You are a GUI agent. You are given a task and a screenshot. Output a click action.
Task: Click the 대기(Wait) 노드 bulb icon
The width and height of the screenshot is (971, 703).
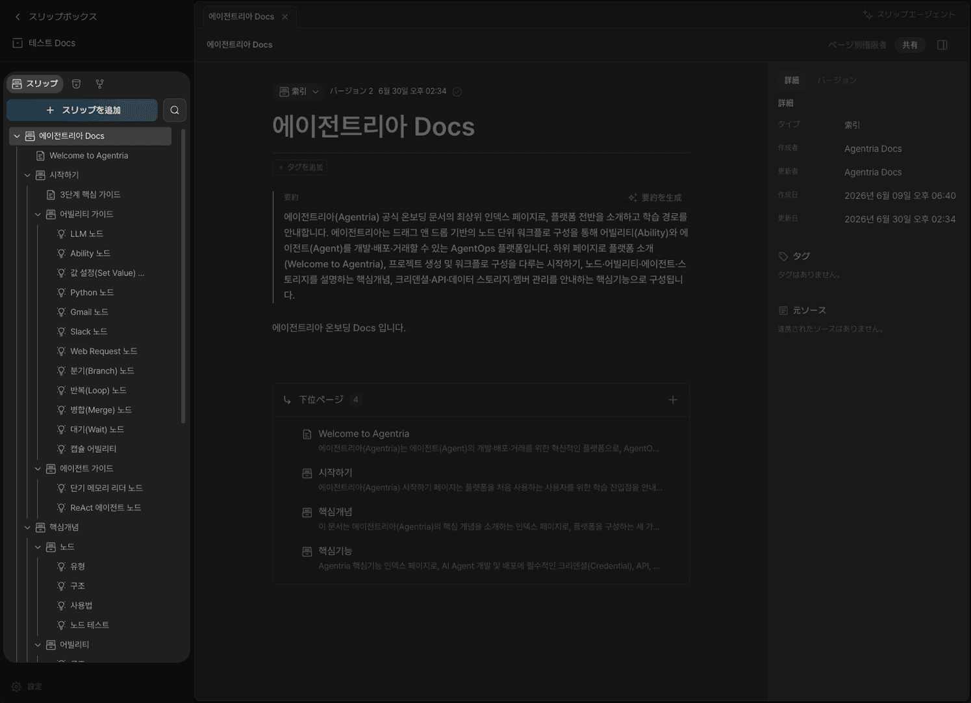61,429
